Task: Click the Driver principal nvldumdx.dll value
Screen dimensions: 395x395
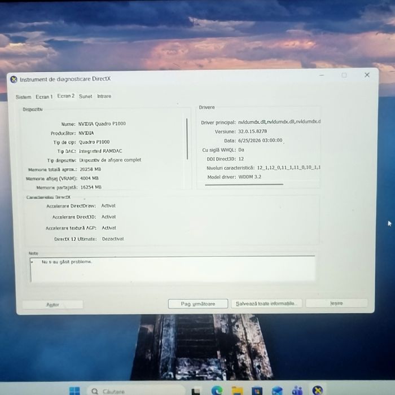Action: coord(279,122)
